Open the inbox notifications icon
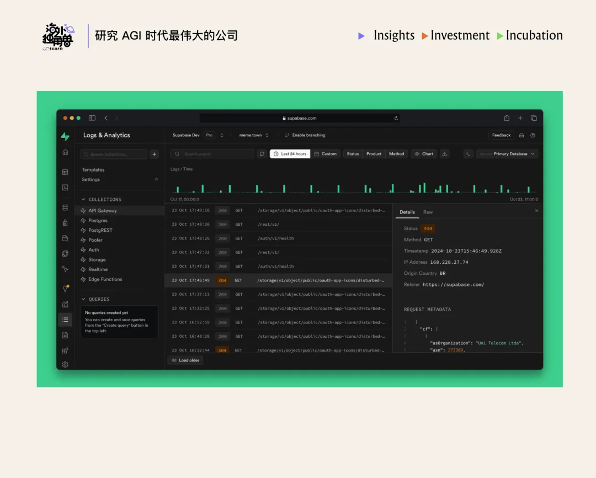The image size is (596, 478). click(x=521, y=135)
